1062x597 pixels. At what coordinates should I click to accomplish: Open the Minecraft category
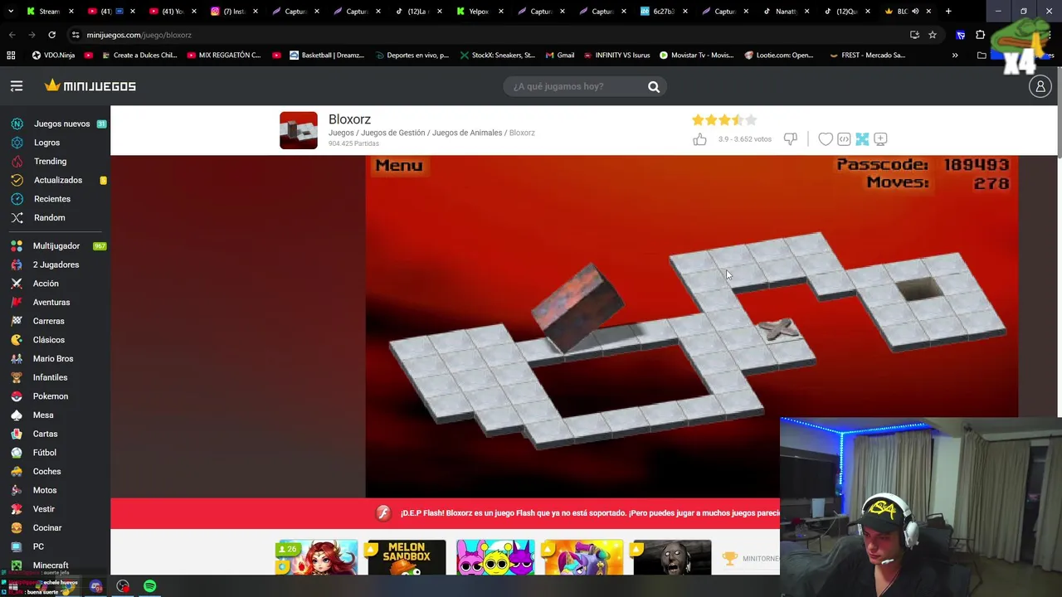pos(50,565)
